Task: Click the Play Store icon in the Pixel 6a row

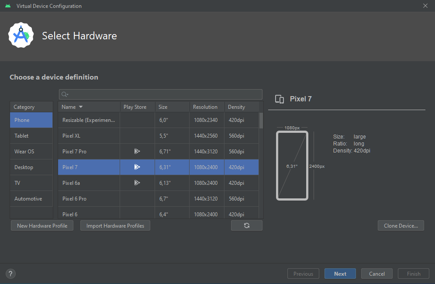Action: [x=137, y=183]
